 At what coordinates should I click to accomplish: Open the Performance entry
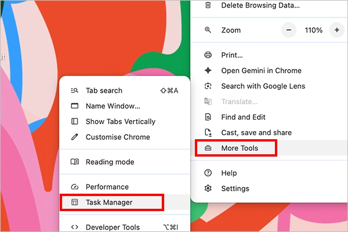(x=125, y=187)
